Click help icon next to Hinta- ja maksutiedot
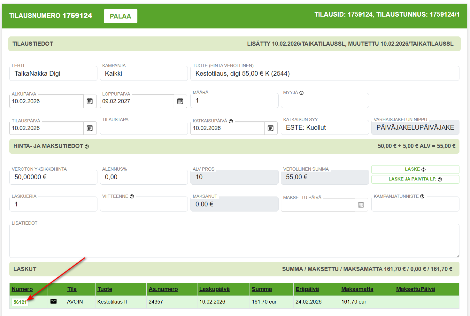The image size is (470, 316). coord(87,146)
